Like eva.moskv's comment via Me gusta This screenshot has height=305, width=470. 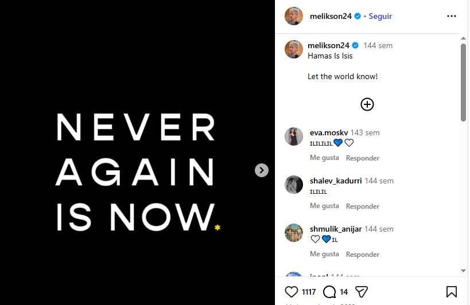(x=324, y=158)
